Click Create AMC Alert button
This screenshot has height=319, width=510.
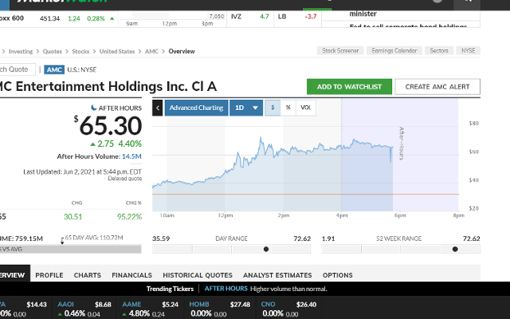(437, 86)
